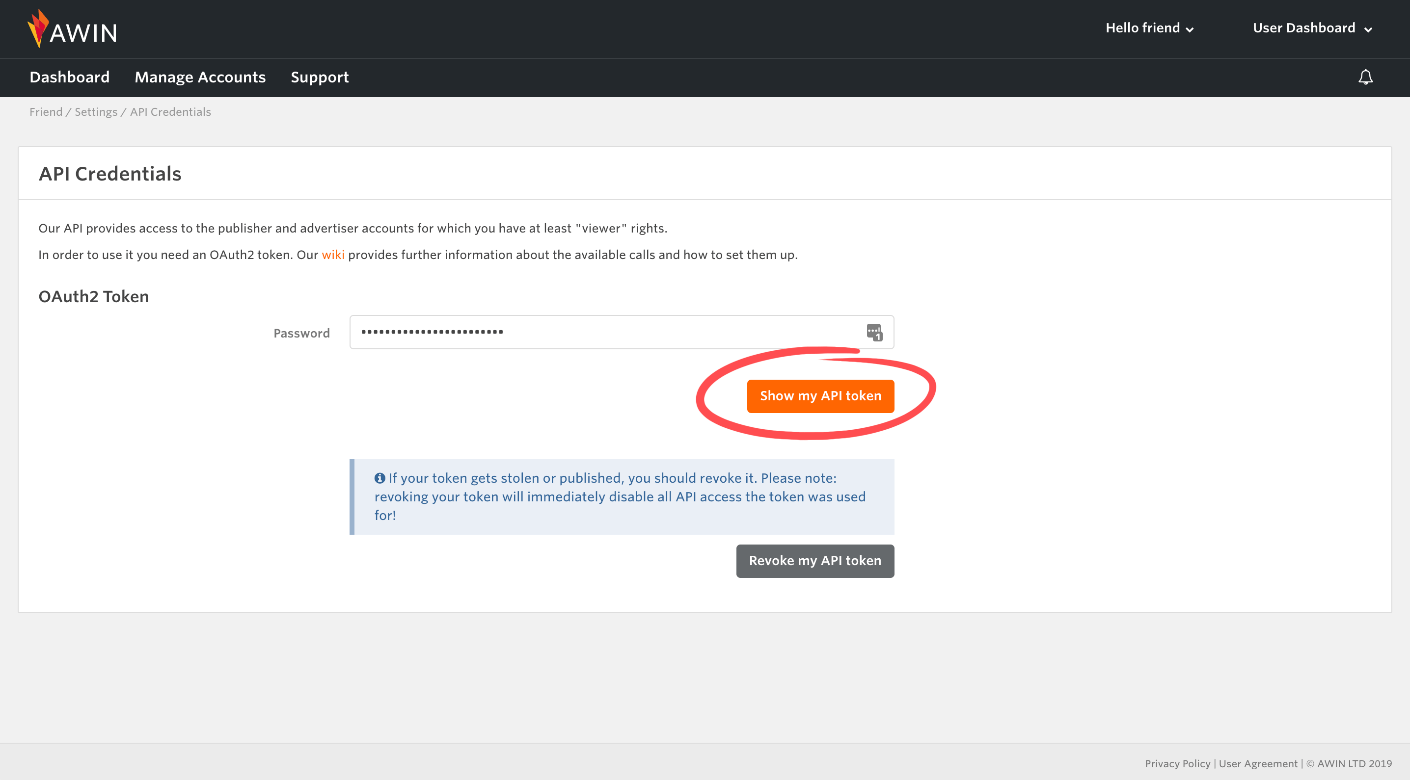The image size is (1410, 780).
Task: Click the password manager icon in Password field
Action: coord(874,332)
